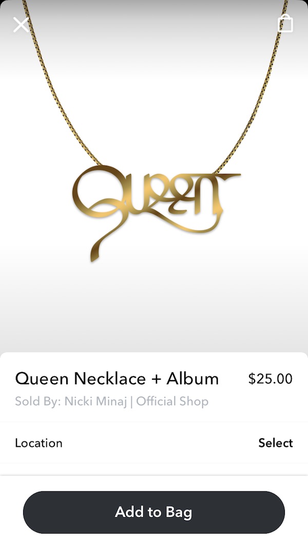
Task: Tap the Queen Necklace + Album title
Action: pyautogui.click(x=117, y=379)
